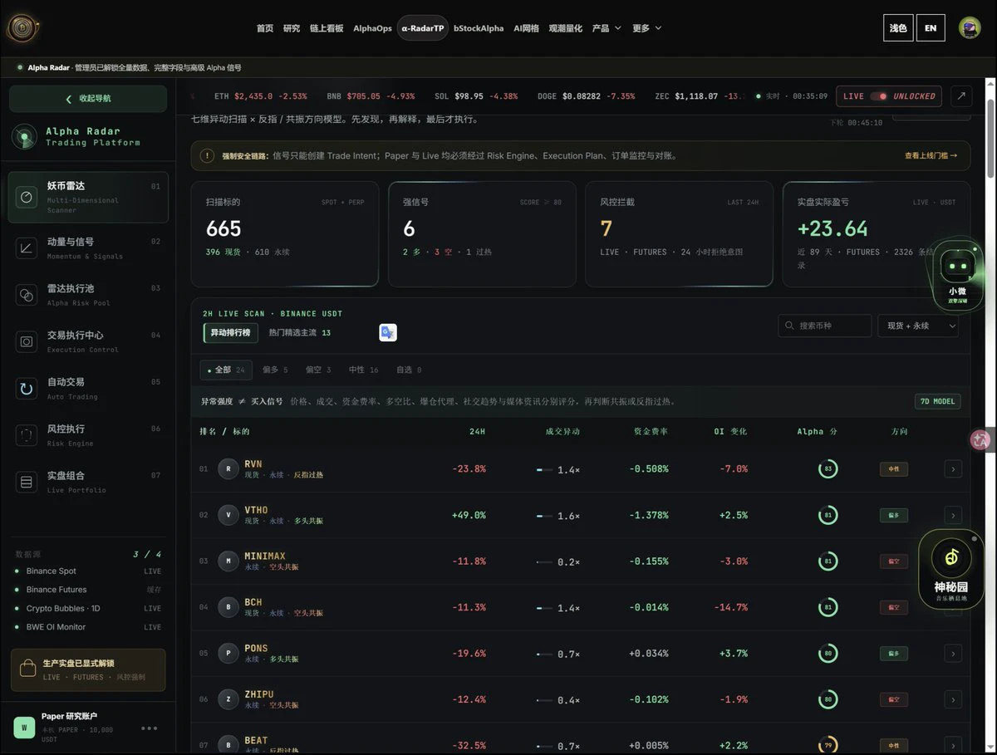Collapse sidebar with 收起导航
Screen dimensions: 997x755
coord(88,99)
